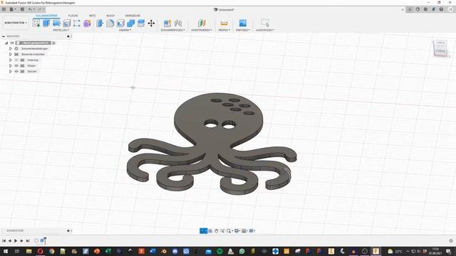Select the Extrude tool in Erstellen
Image resolution: width=456 pixels, height=256 pixels.
[x=46, y=23]
